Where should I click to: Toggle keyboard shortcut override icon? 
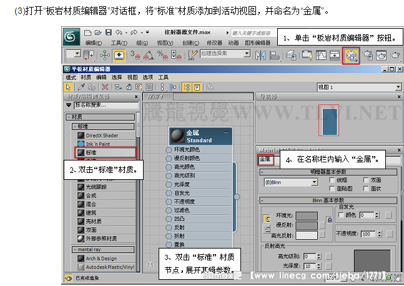click(x=119, y=56)
